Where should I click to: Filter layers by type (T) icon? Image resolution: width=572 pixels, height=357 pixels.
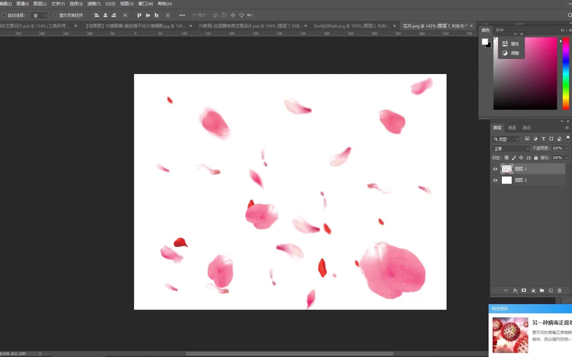click(543, 139)
